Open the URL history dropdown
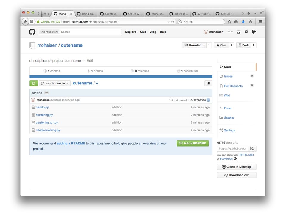 pos(168,22)
